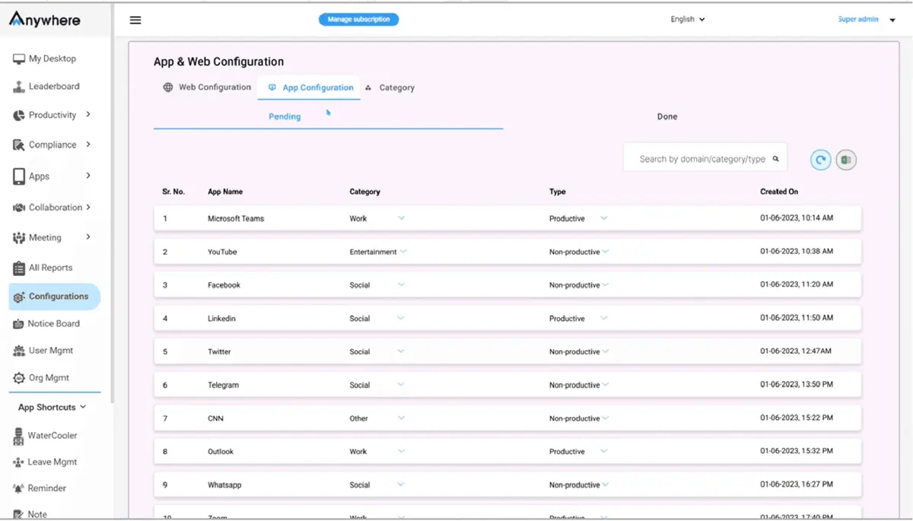Open All Reports from the sidebar
Viewport: 913px width, 521px height.
point(50,268)
